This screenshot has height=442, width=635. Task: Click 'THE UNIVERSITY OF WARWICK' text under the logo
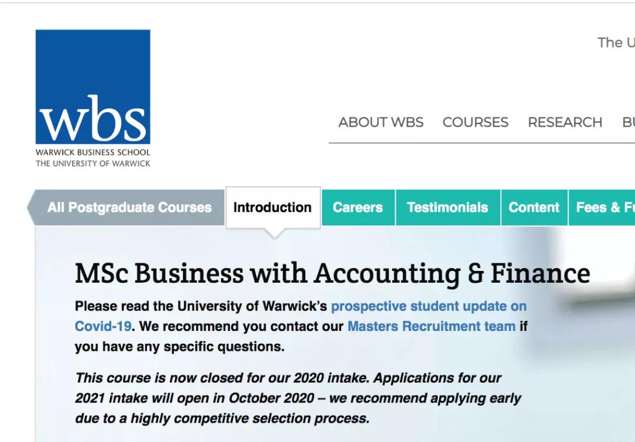[x=93, y=163]
